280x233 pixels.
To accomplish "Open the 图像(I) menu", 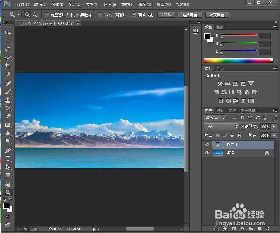I will coord(57,4).
